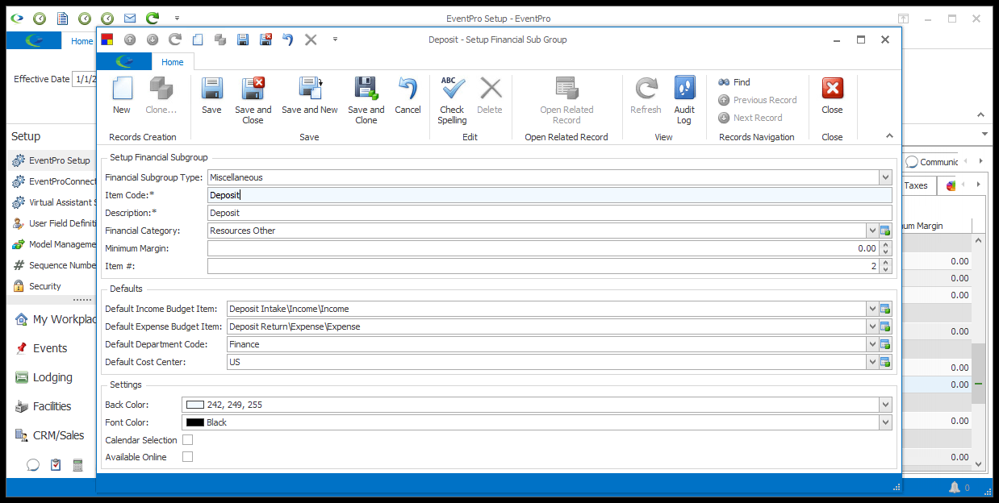
Task: Click the Back Color swatch
Action: [x=195, y=405]
